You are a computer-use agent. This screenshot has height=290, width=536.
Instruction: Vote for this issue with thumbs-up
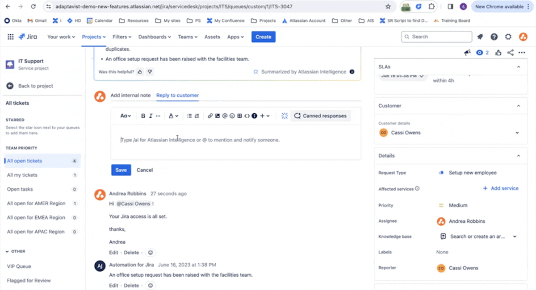[x=498, y=53]
